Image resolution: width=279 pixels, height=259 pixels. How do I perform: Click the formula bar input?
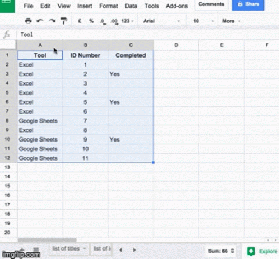(147, 35)
